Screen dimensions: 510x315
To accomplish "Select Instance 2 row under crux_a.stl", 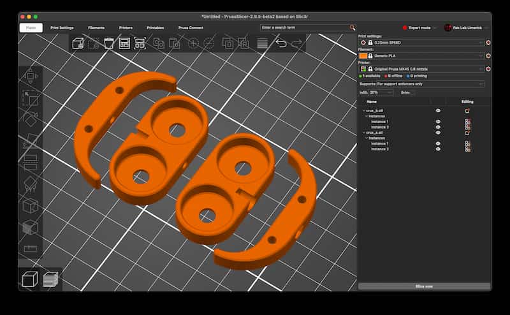I will 379,149.
